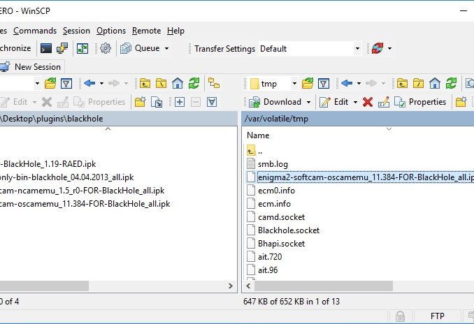Click remote panel open directory icon
This screenshot has width=474, height=324.
coord(308,83)
